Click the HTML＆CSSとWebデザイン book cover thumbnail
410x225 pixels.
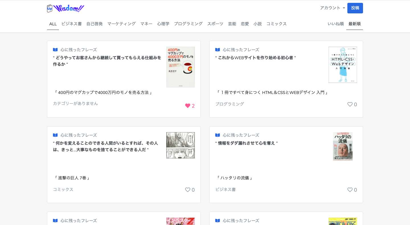[343, 65]
